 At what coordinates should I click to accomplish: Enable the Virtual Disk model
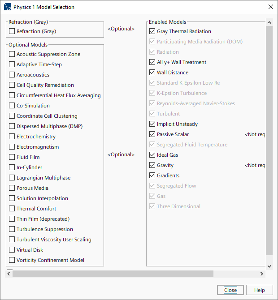[12, 250]
